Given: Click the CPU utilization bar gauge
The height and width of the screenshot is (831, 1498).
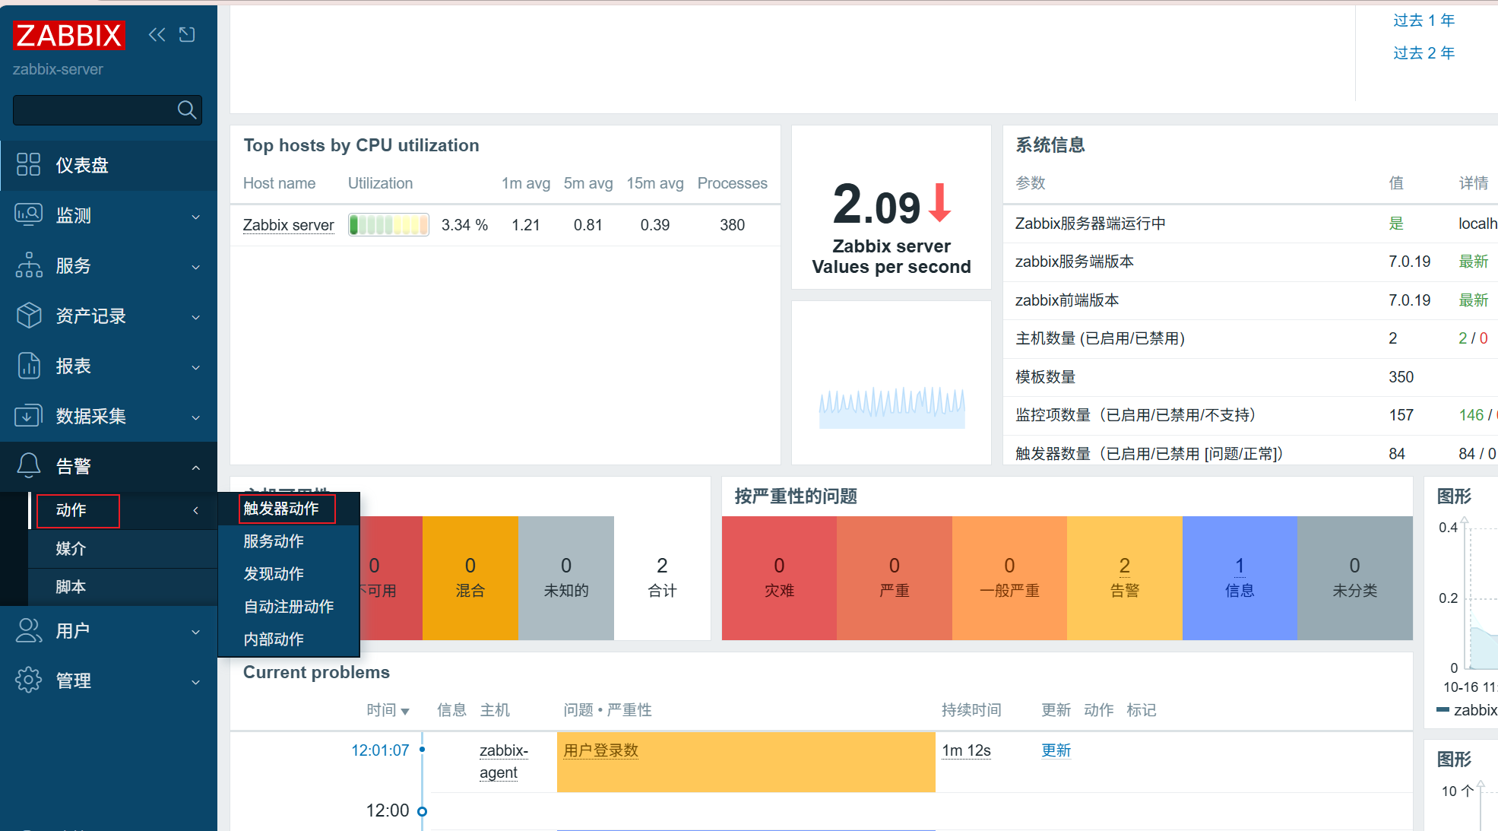Looking at the screenshot, I should [x=388, y=224].
